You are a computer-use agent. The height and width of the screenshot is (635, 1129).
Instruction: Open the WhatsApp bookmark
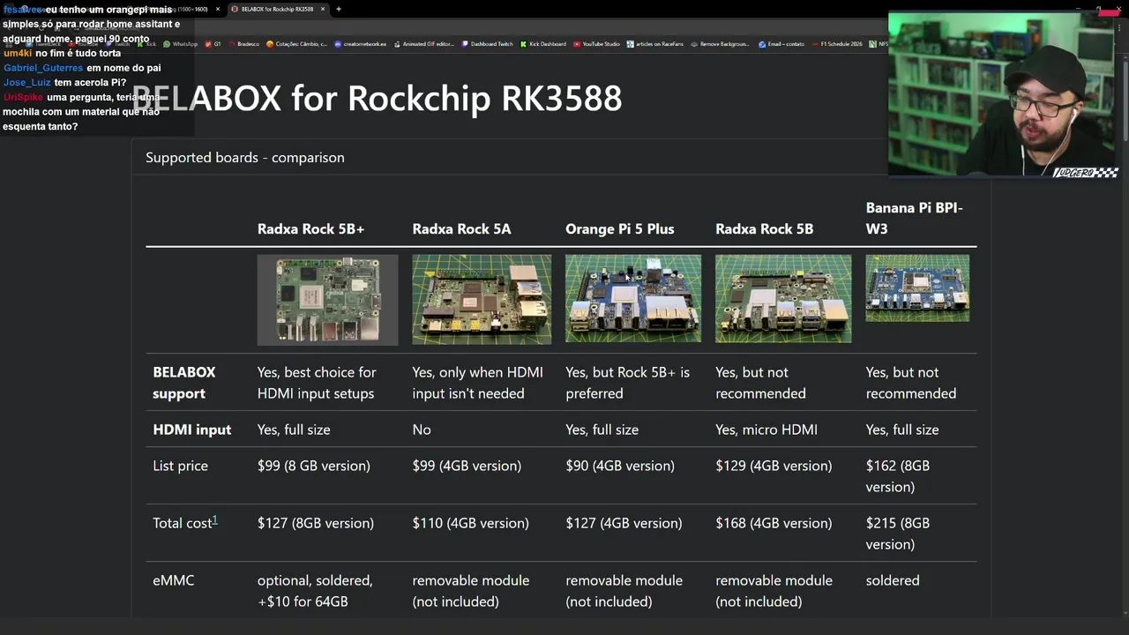click(180, 43)
